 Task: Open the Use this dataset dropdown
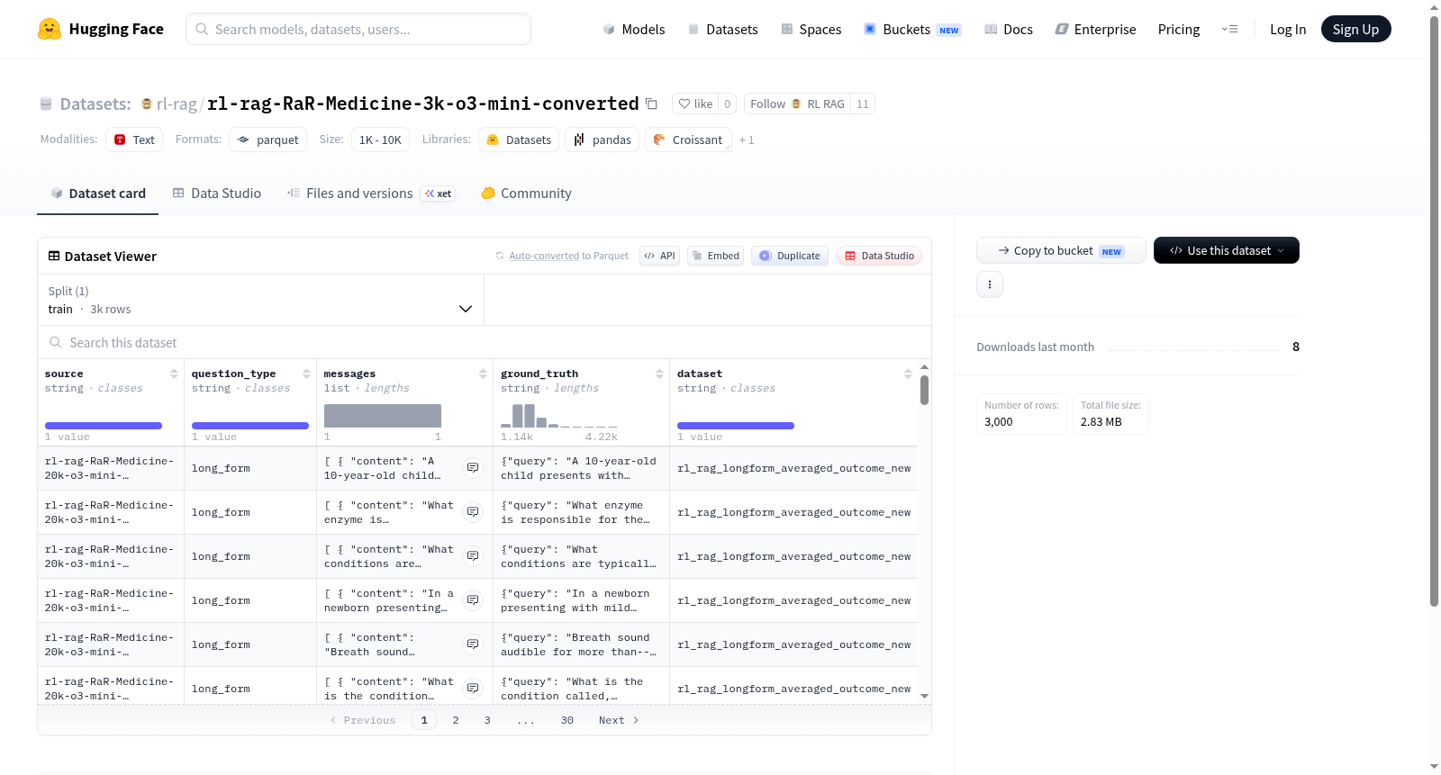pos(1226,250)
